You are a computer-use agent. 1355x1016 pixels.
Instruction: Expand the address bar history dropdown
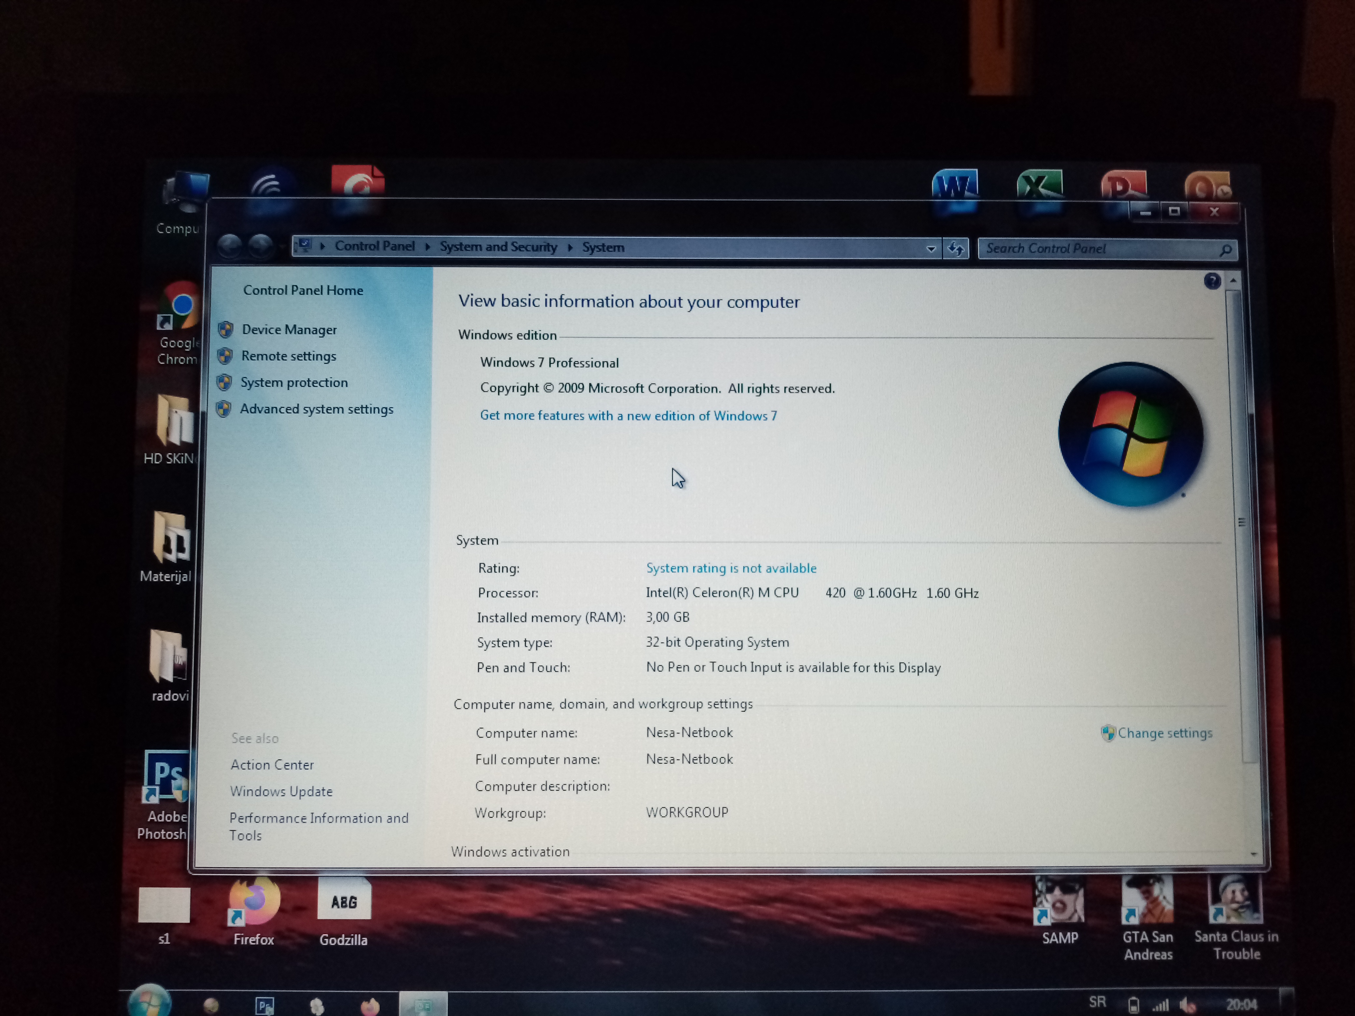pos(931,249)
